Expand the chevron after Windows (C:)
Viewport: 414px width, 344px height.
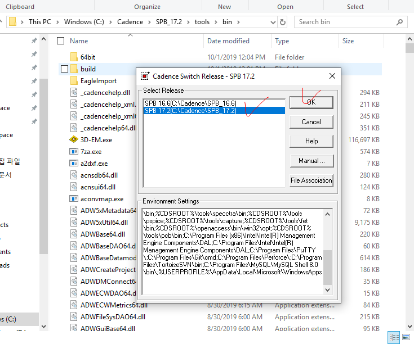110,22
